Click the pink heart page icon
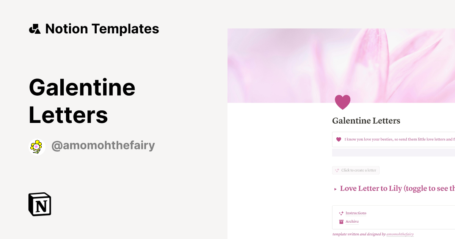Image resolution: width=455 pixels, height=239 pixels. [x=342, y=102]
